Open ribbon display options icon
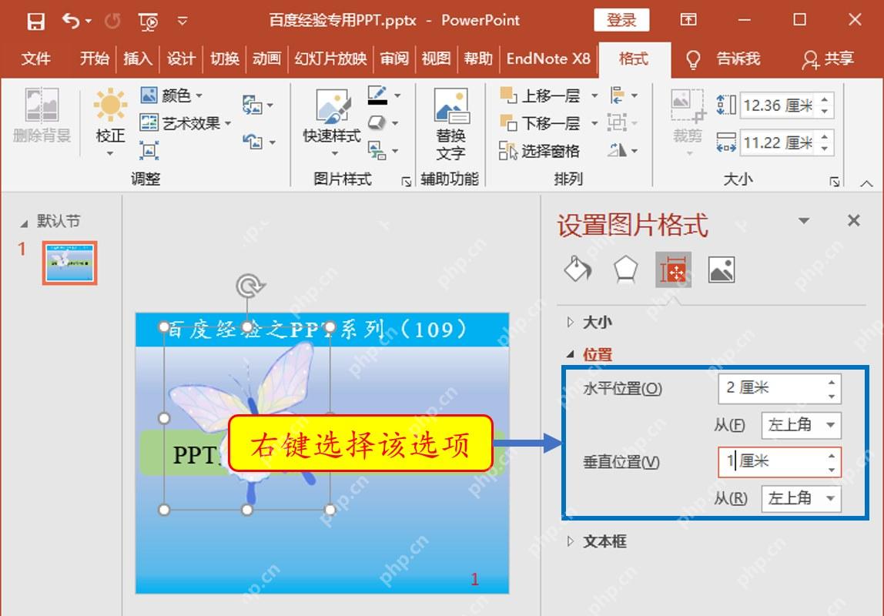Viewport: 884px width, 616px height. tap(688, 20)
